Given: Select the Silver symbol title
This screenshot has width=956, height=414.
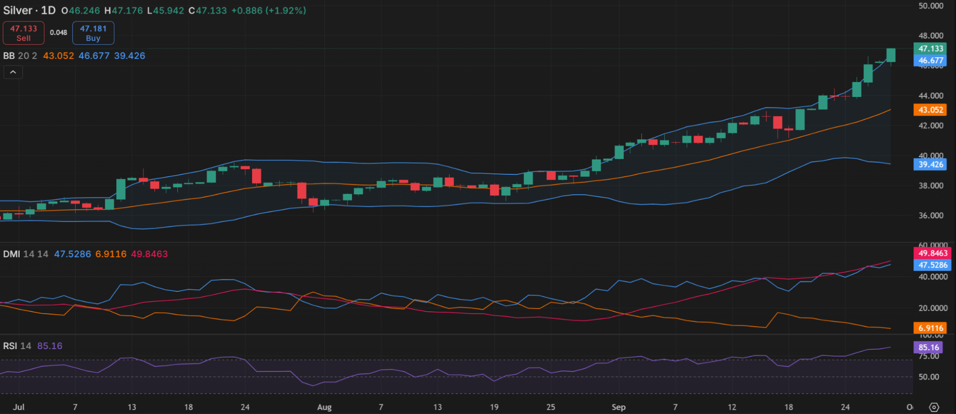Looking at the screenshot, I should (x=18, y=11).
